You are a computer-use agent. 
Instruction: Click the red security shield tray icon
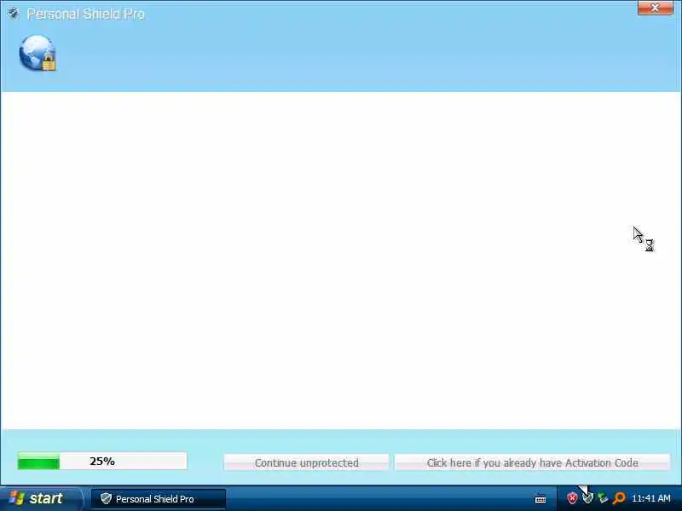[572, 498]
